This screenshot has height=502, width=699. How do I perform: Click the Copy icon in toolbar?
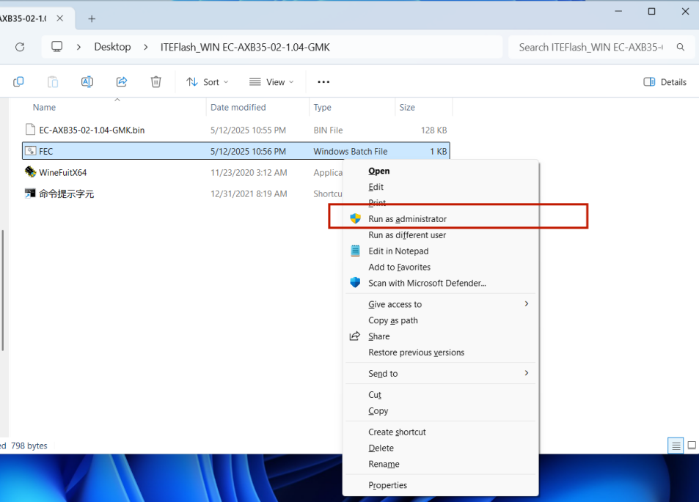[x=18, y=82]
